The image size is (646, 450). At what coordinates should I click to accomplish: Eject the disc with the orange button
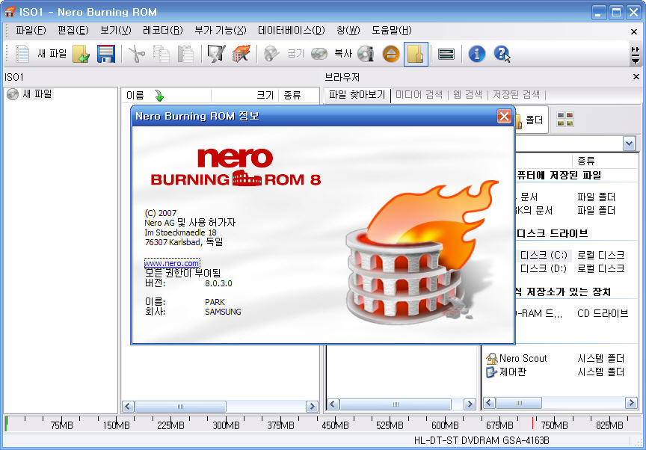tap(391, 54)
